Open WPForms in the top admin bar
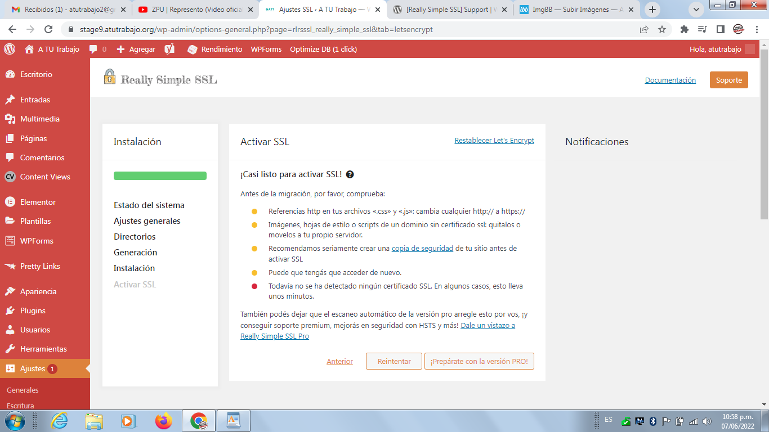 [266, 49]
